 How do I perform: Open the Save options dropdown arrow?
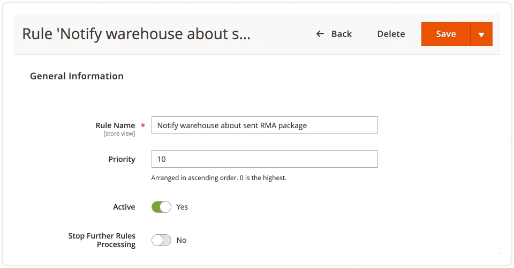pyautogui.click(x=481, y=34)
